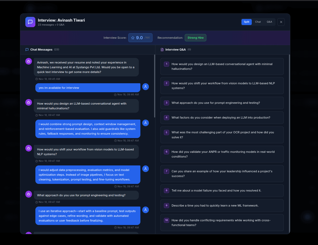Click the user avatar beside the iterative approach reply
This screenshot has width=318, height=245.
point(145,210)
